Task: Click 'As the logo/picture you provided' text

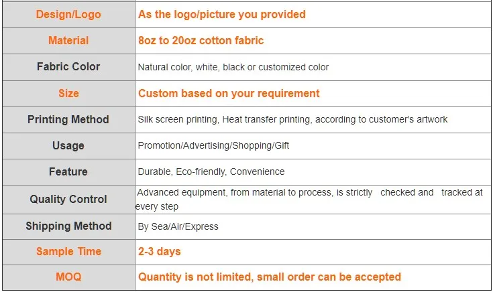Action: pyautogui.click(x=222, y=14)
